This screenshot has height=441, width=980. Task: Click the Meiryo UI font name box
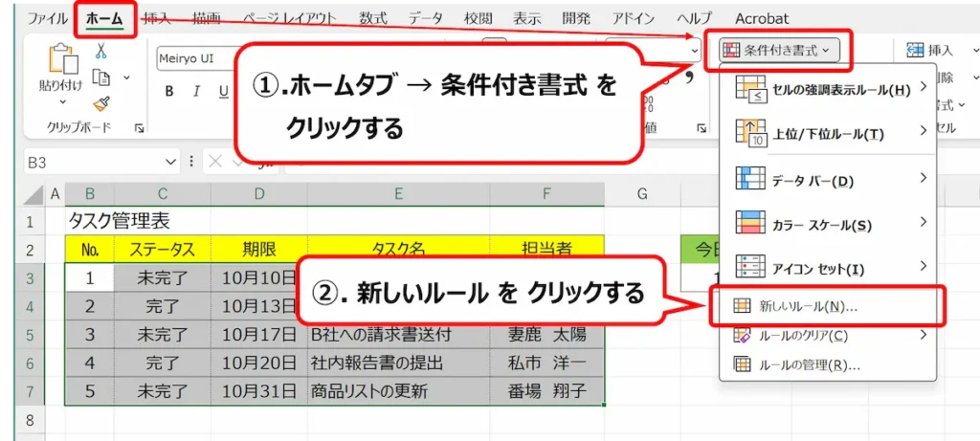(x=194, y=58)
